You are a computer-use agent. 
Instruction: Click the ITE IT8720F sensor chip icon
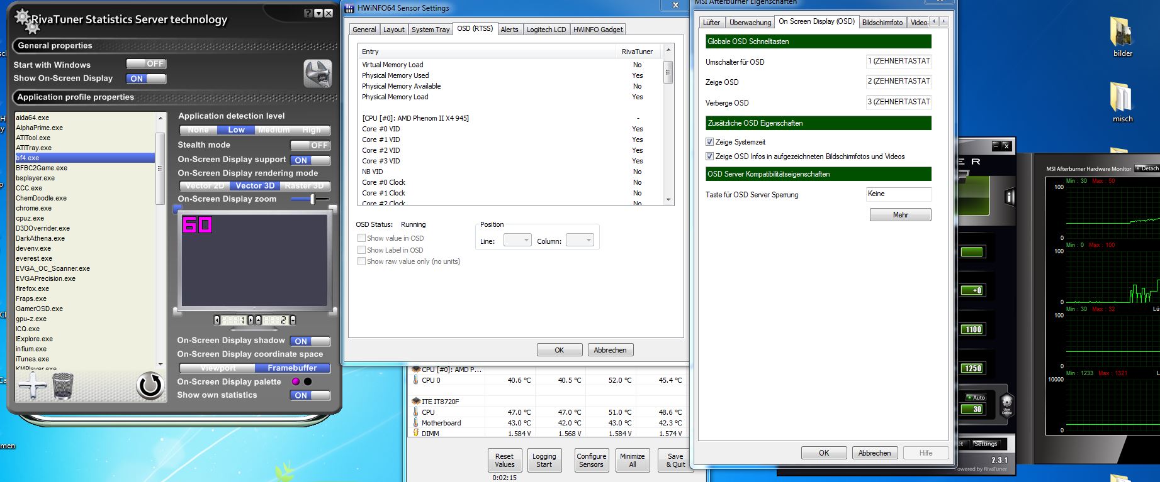(x=415, y=401)
